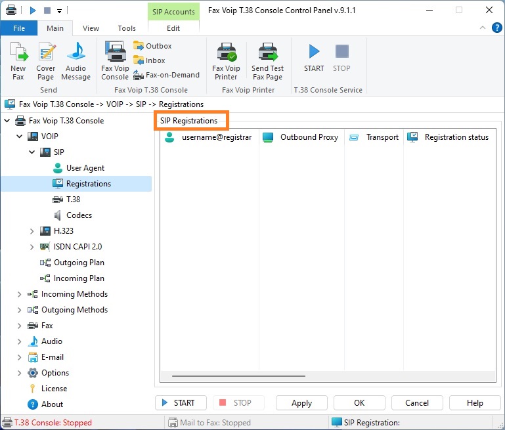Expand the ISDN CAPI 2.0 node
This screenshot has width=505, height=430.
[x=32, y=247]
